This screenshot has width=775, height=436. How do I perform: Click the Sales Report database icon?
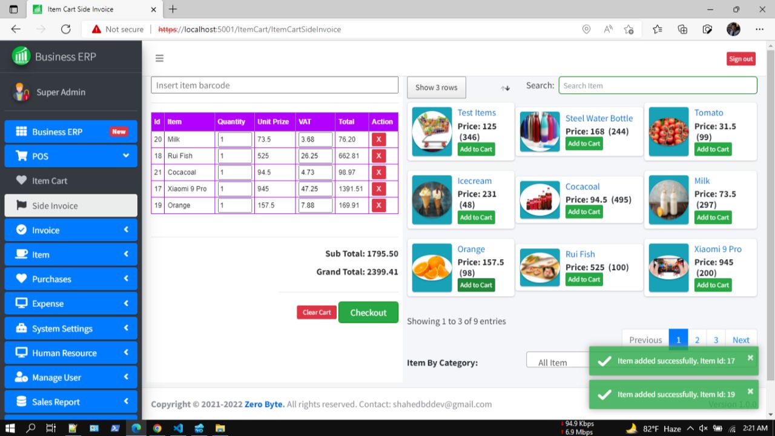[22, 401]
